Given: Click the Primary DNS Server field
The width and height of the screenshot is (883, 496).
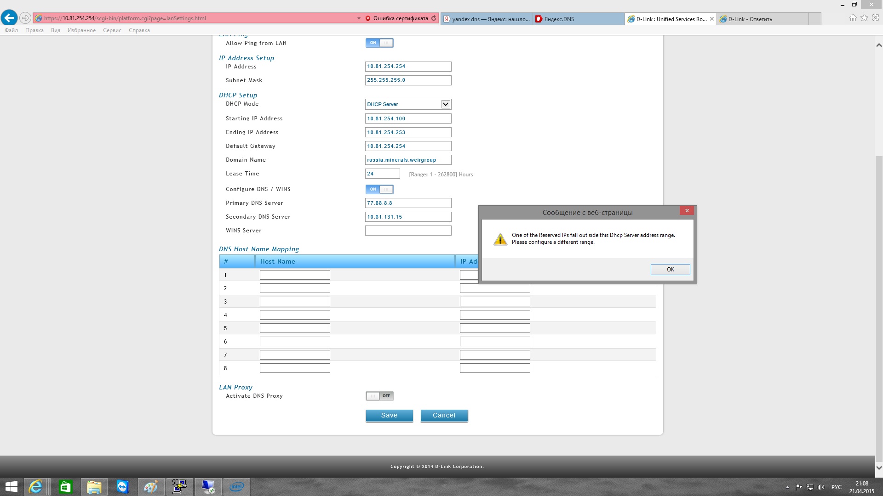Looking at the screenshot, I should 408,203.
